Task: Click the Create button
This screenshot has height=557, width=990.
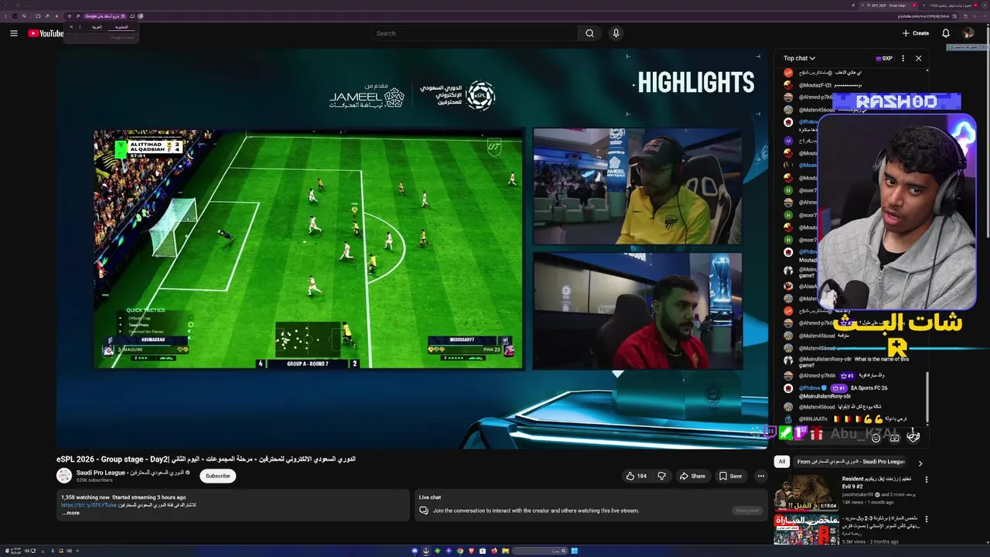Action: [915, 33]
